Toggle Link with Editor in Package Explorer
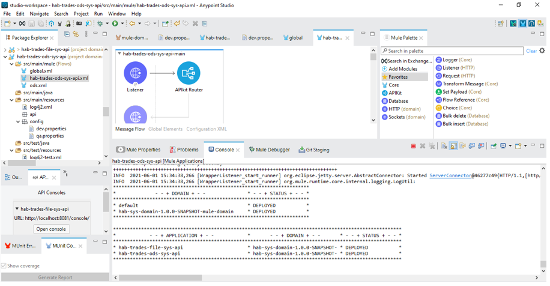This screenshot has height=286, width=550. click(76, 34)
